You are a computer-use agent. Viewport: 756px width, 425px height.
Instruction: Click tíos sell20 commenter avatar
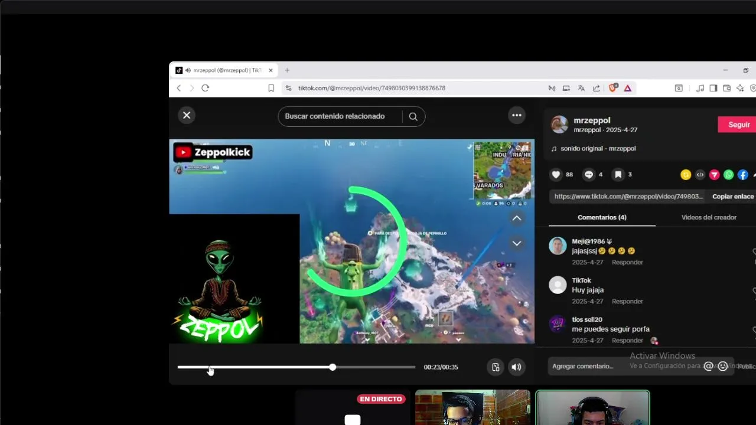(x=558, y=324)
